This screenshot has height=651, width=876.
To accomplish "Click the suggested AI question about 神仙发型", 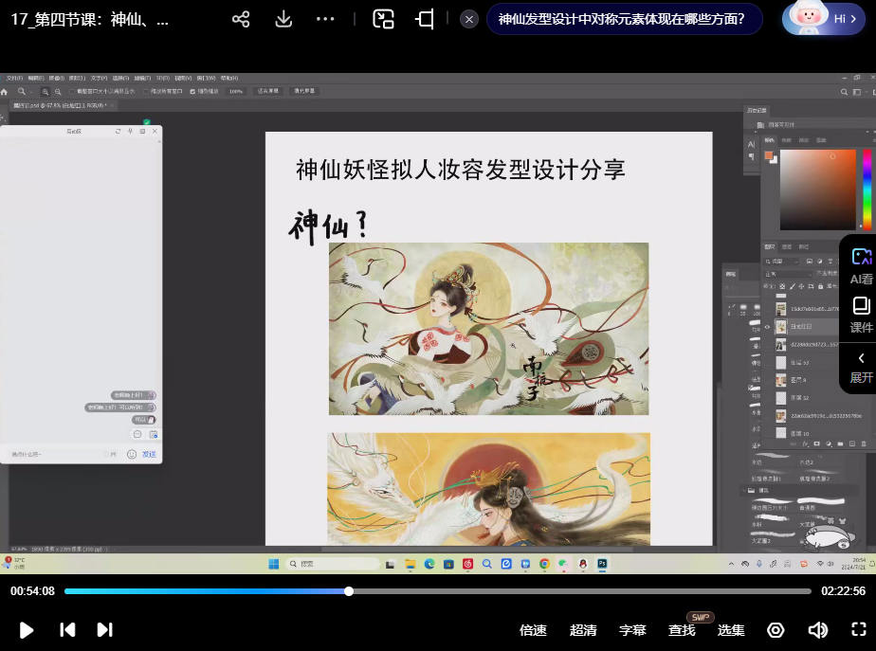I will pos(622,19).
